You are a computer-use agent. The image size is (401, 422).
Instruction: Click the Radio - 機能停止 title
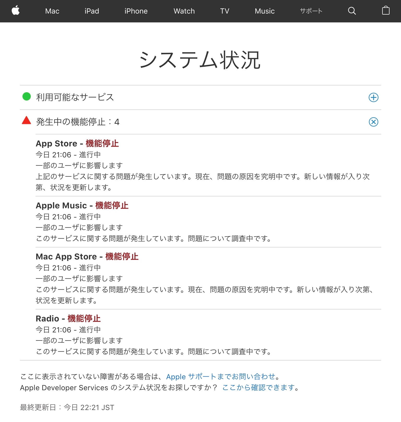[68, 319]
